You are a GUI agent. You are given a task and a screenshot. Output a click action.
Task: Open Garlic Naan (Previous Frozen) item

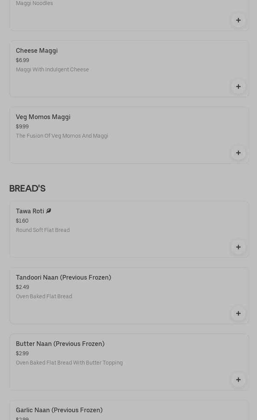59,410
